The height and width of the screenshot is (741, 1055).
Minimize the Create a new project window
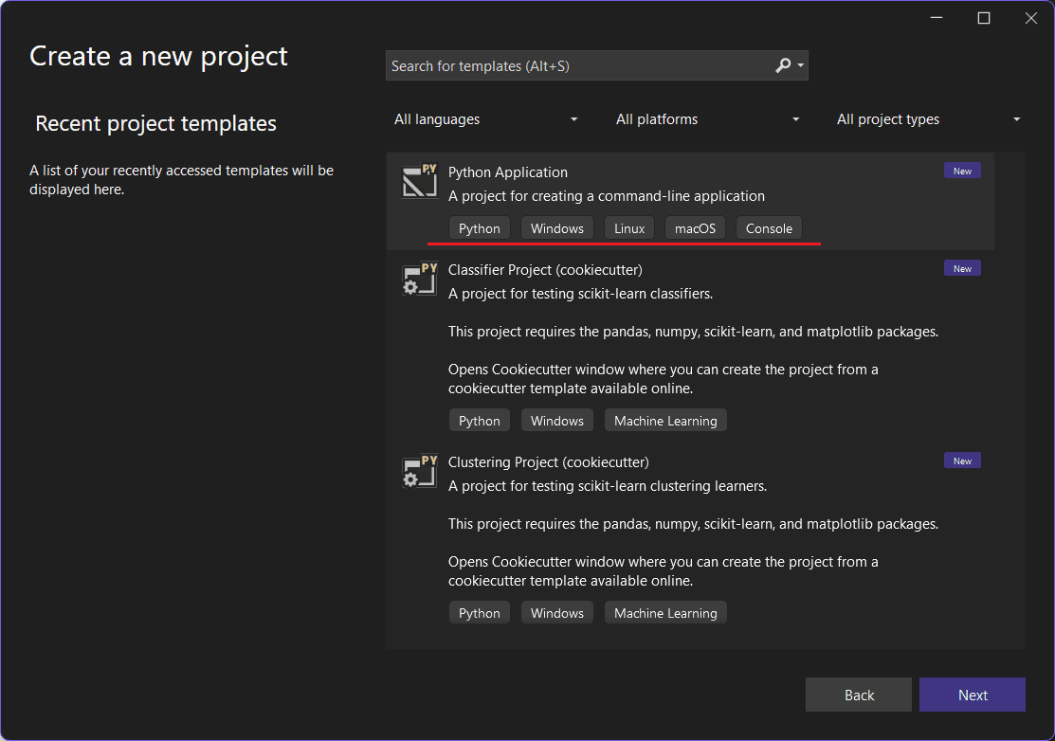pyautogui.click(x=936, y=18)
